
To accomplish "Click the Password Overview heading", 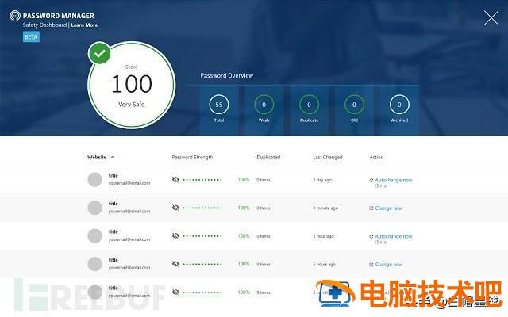I will [x=227, y=75].
